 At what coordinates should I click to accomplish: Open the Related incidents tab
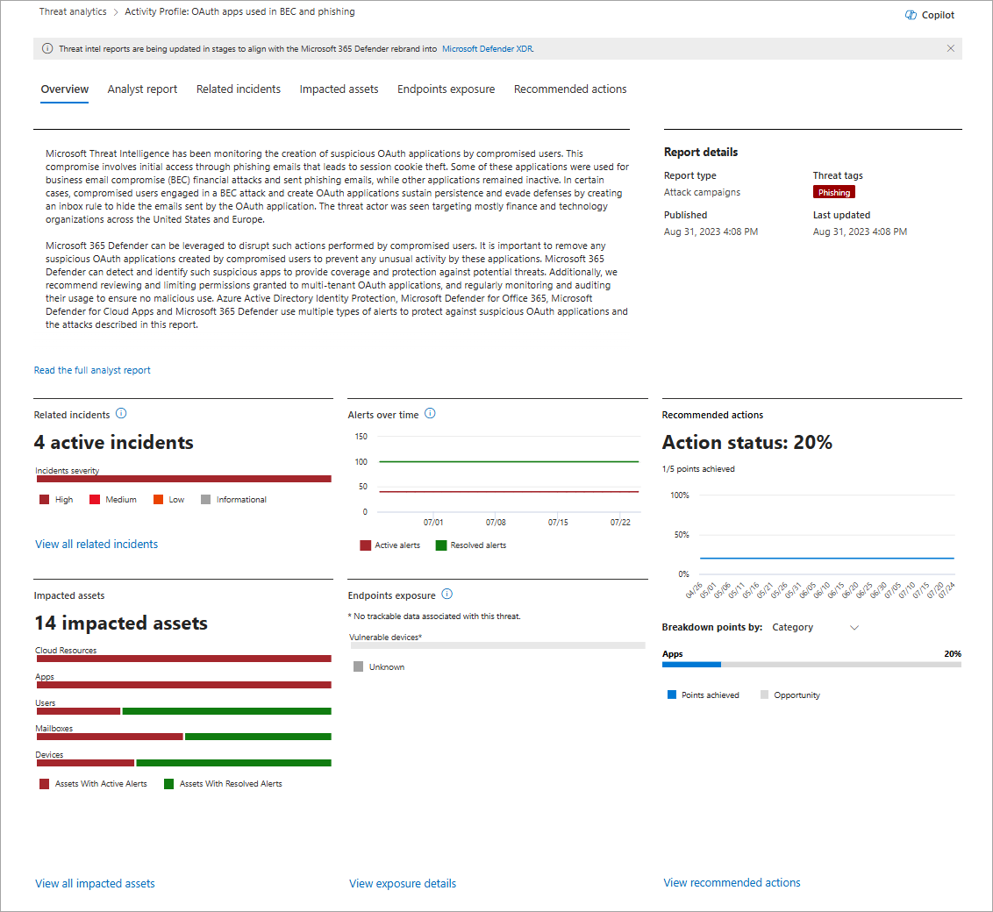click(x=239, y=89)
